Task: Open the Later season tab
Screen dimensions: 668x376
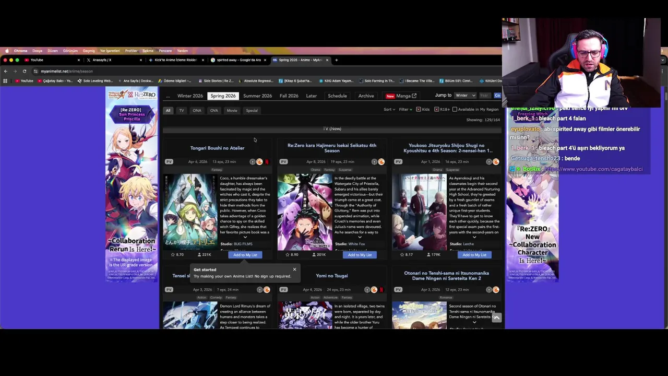Action: pos(311,96)
